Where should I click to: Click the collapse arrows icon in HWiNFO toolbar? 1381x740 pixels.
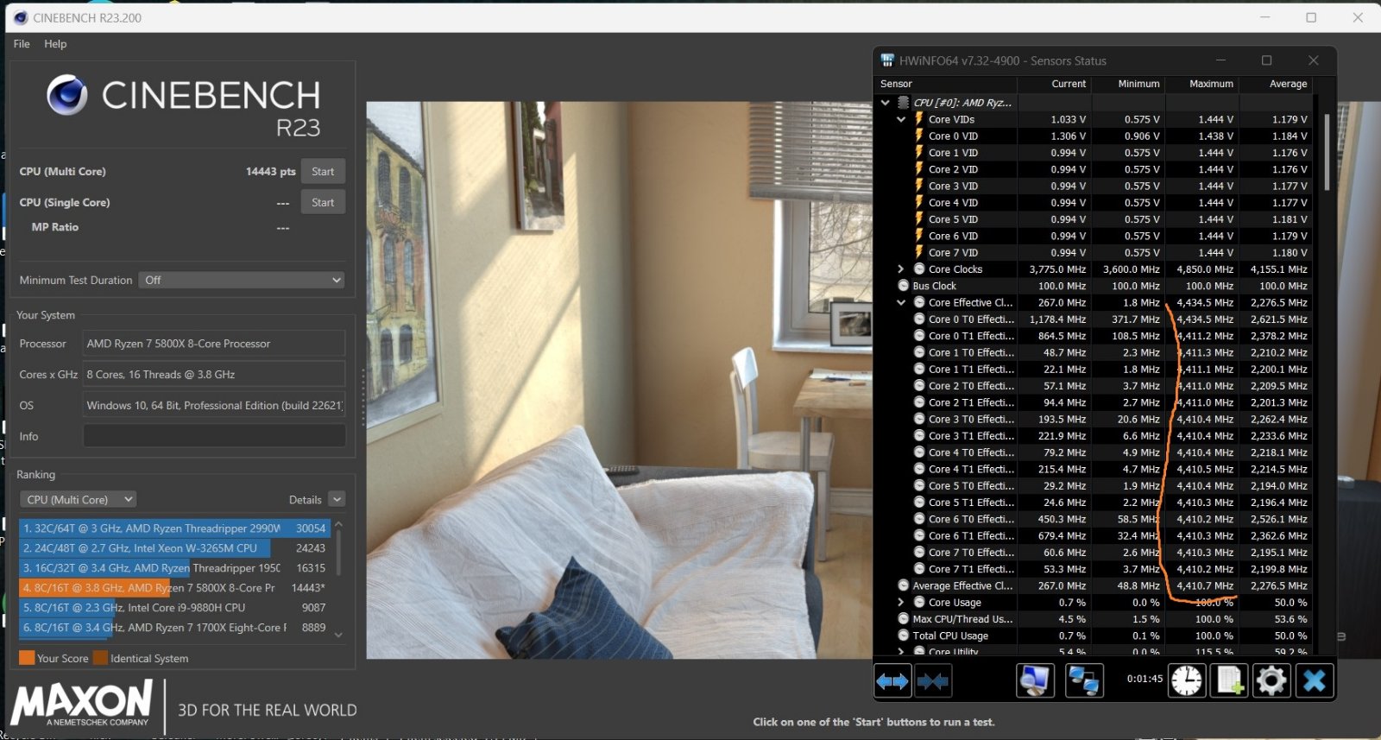click(x=933, y=681)
